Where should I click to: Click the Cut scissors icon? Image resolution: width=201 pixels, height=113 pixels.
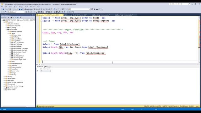[x=47, y=9]
